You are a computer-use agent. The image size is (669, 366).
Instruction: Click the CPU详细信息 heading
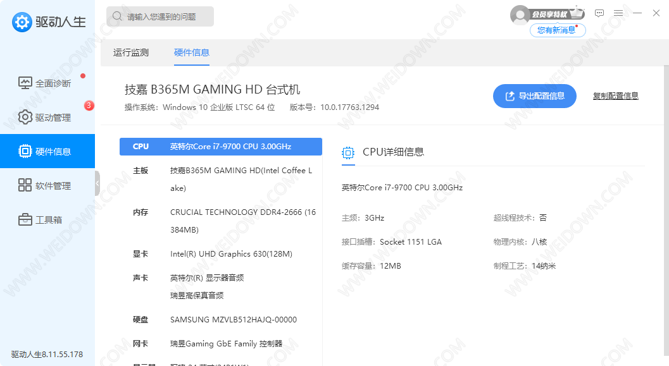pos(393,152)
